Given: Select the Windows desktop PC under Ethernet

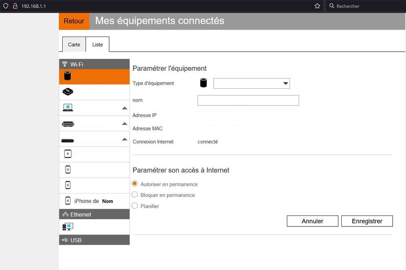Looking at the screenshot, I should 68,226.
